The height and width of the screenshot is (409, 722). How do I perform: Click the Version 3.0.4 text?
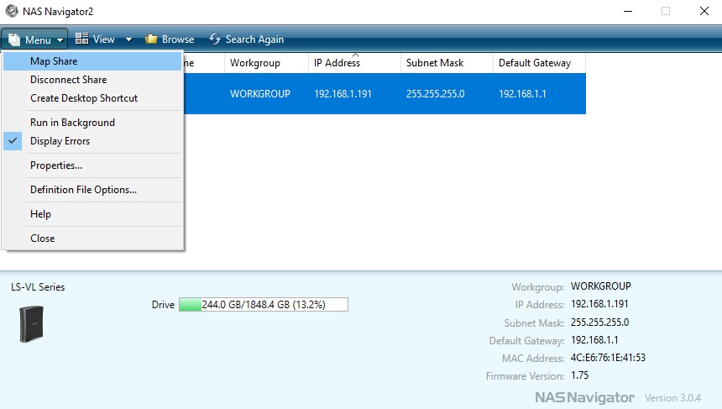672,398
